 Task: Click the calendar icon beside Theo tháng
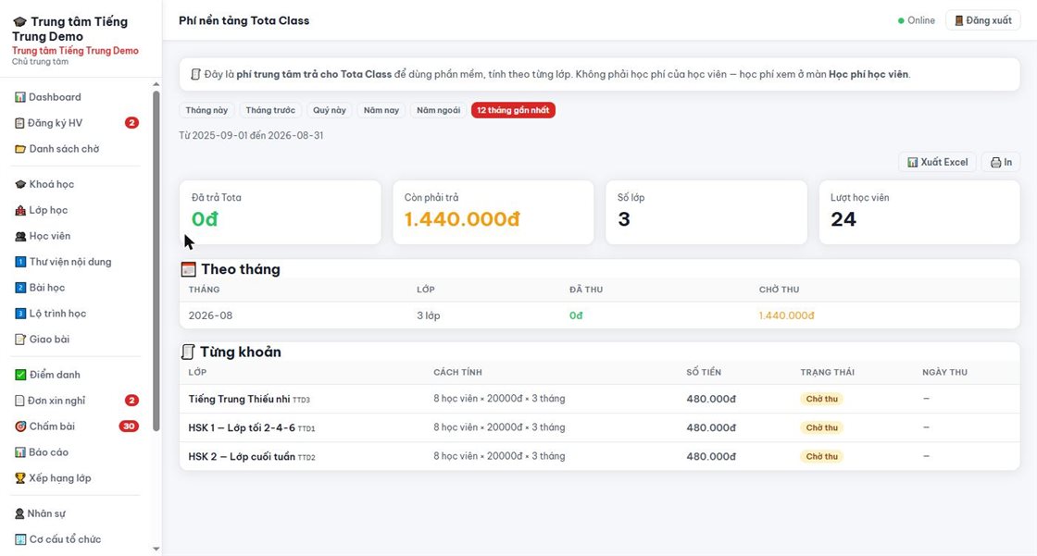[189, 269]
